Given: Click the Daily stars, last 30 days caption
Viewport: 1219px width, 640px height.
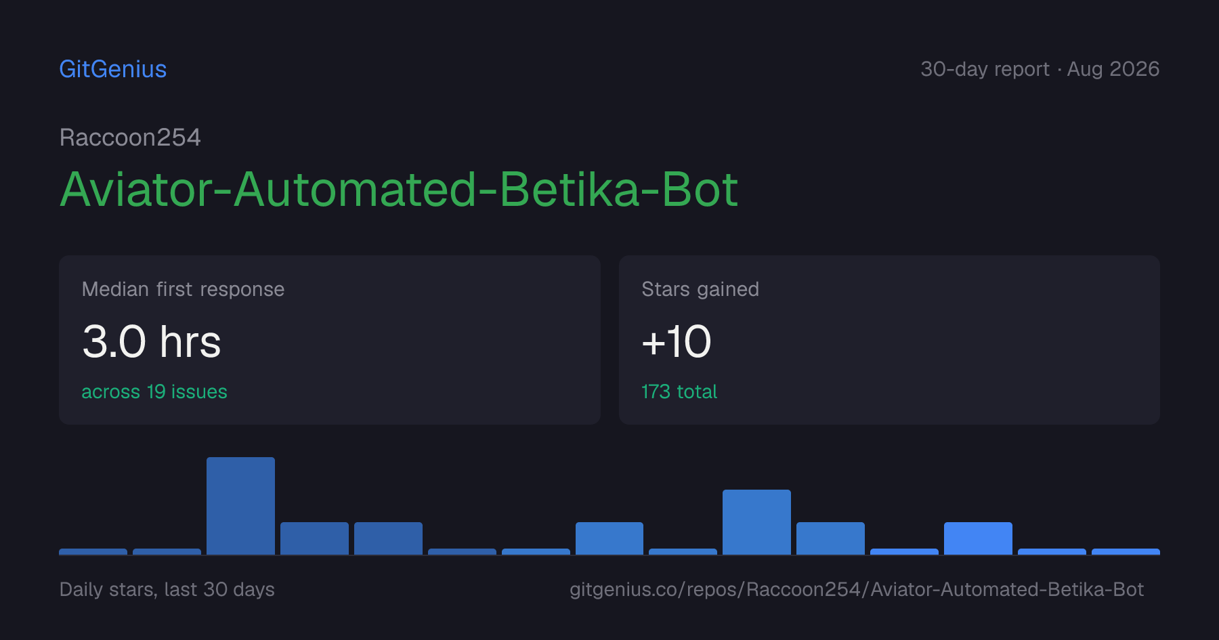Looking at the screenshot, I should click(x=167, y=589).
